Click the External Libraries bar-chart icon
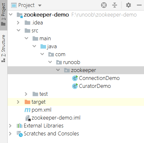 [20, 126]
